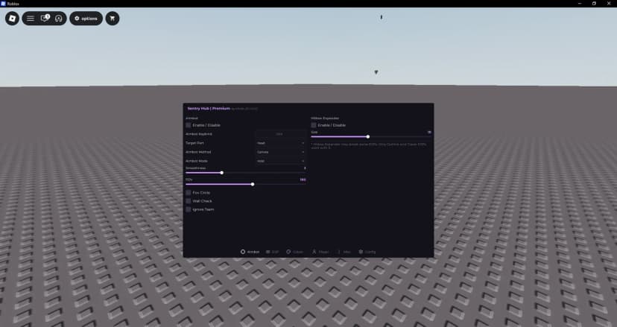The height and width of the screenshot is (327, 617).
Task: Click the headphones voice icon
Action: tap(59, 19)
